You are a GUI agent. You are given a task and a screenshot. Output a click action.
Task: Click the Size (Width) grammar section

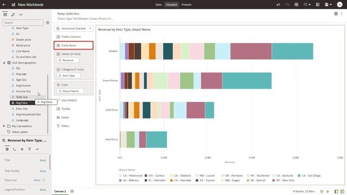(x=69, y=100)
